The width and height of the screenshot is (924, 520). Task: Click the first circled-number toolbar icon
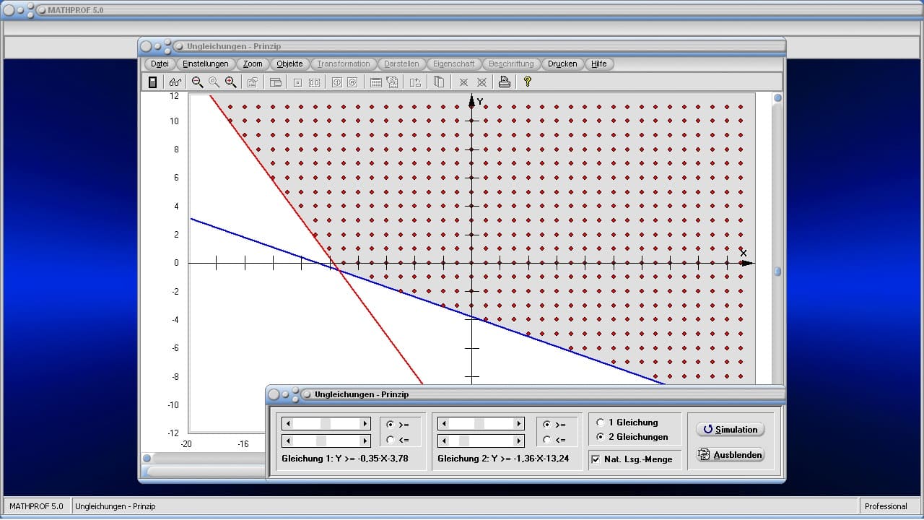pos(336,82)
